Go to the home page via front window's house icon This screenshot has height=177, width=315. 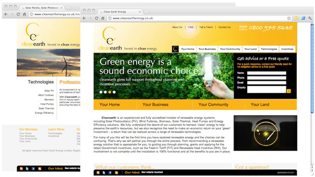(103, 18)
